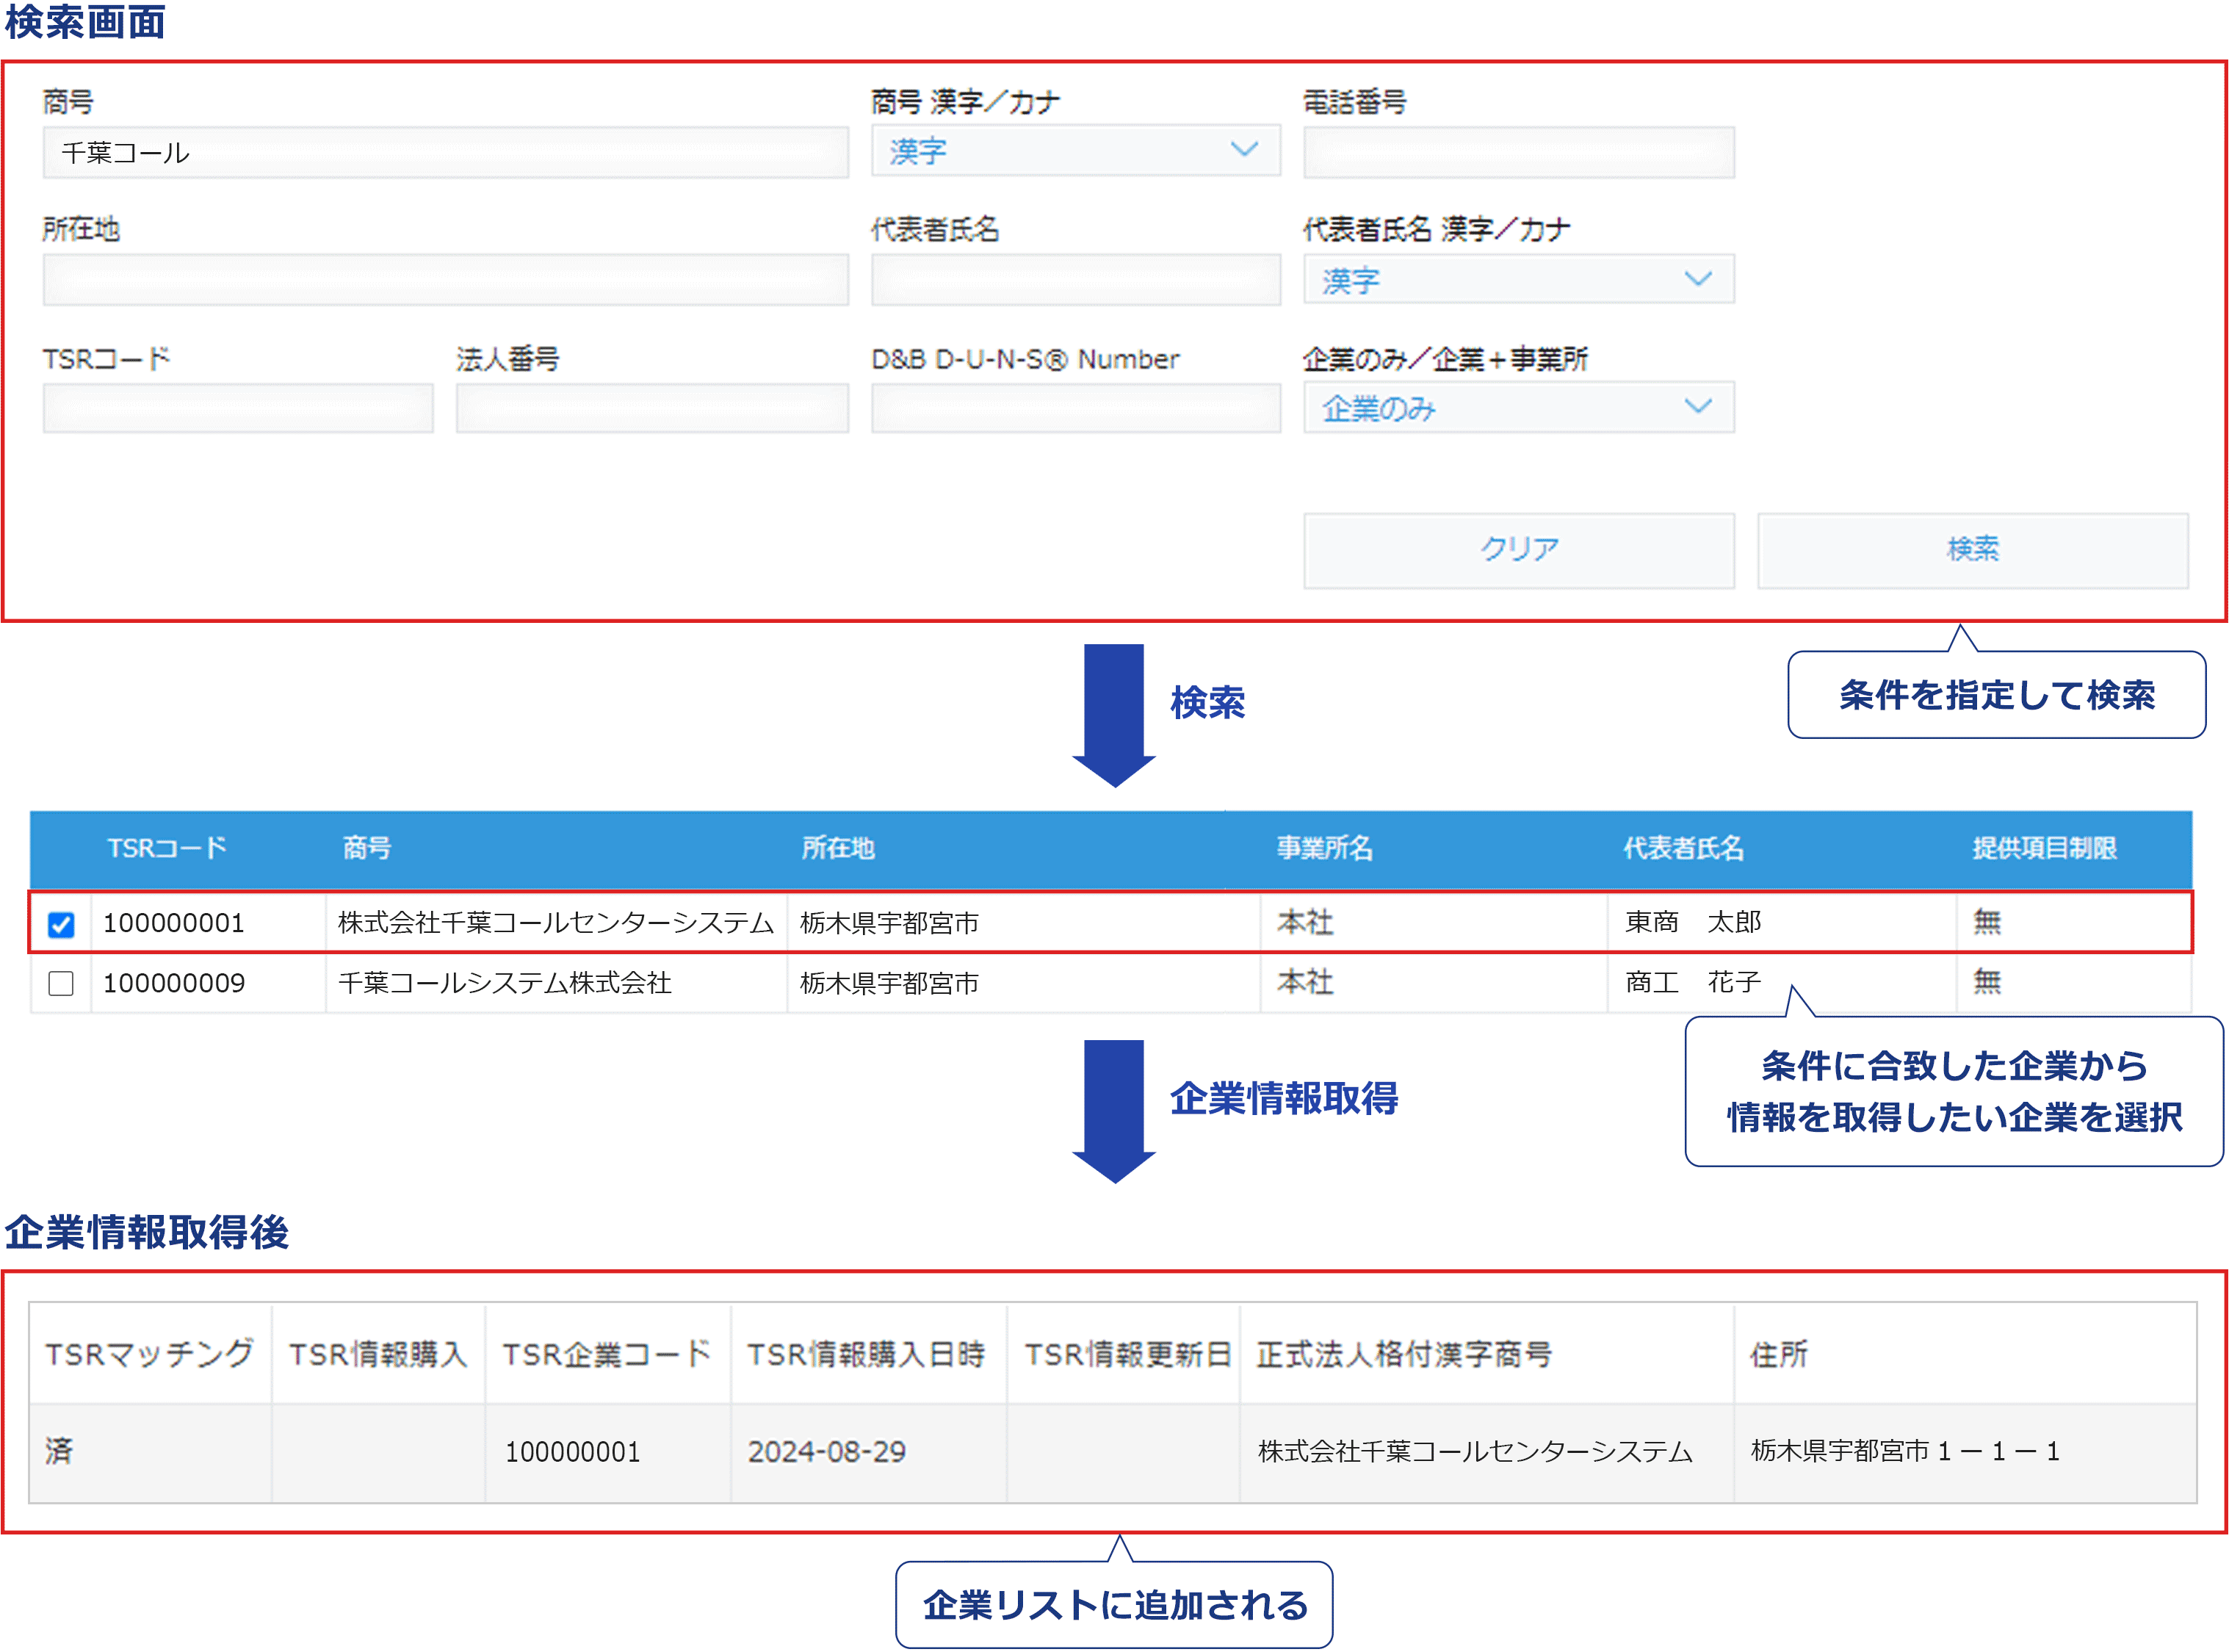
Task: Click the TSR code cell 100000001 in results
Action: pyautogui.click(x=174, y=923)
